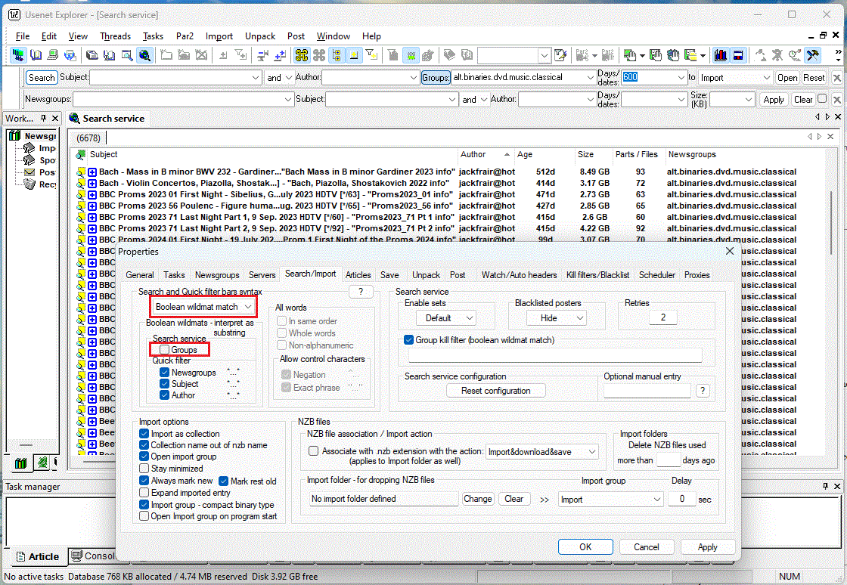This screenshot has width=847, height=585.
Task: Click the Retries number field
Action: (662, 317)
